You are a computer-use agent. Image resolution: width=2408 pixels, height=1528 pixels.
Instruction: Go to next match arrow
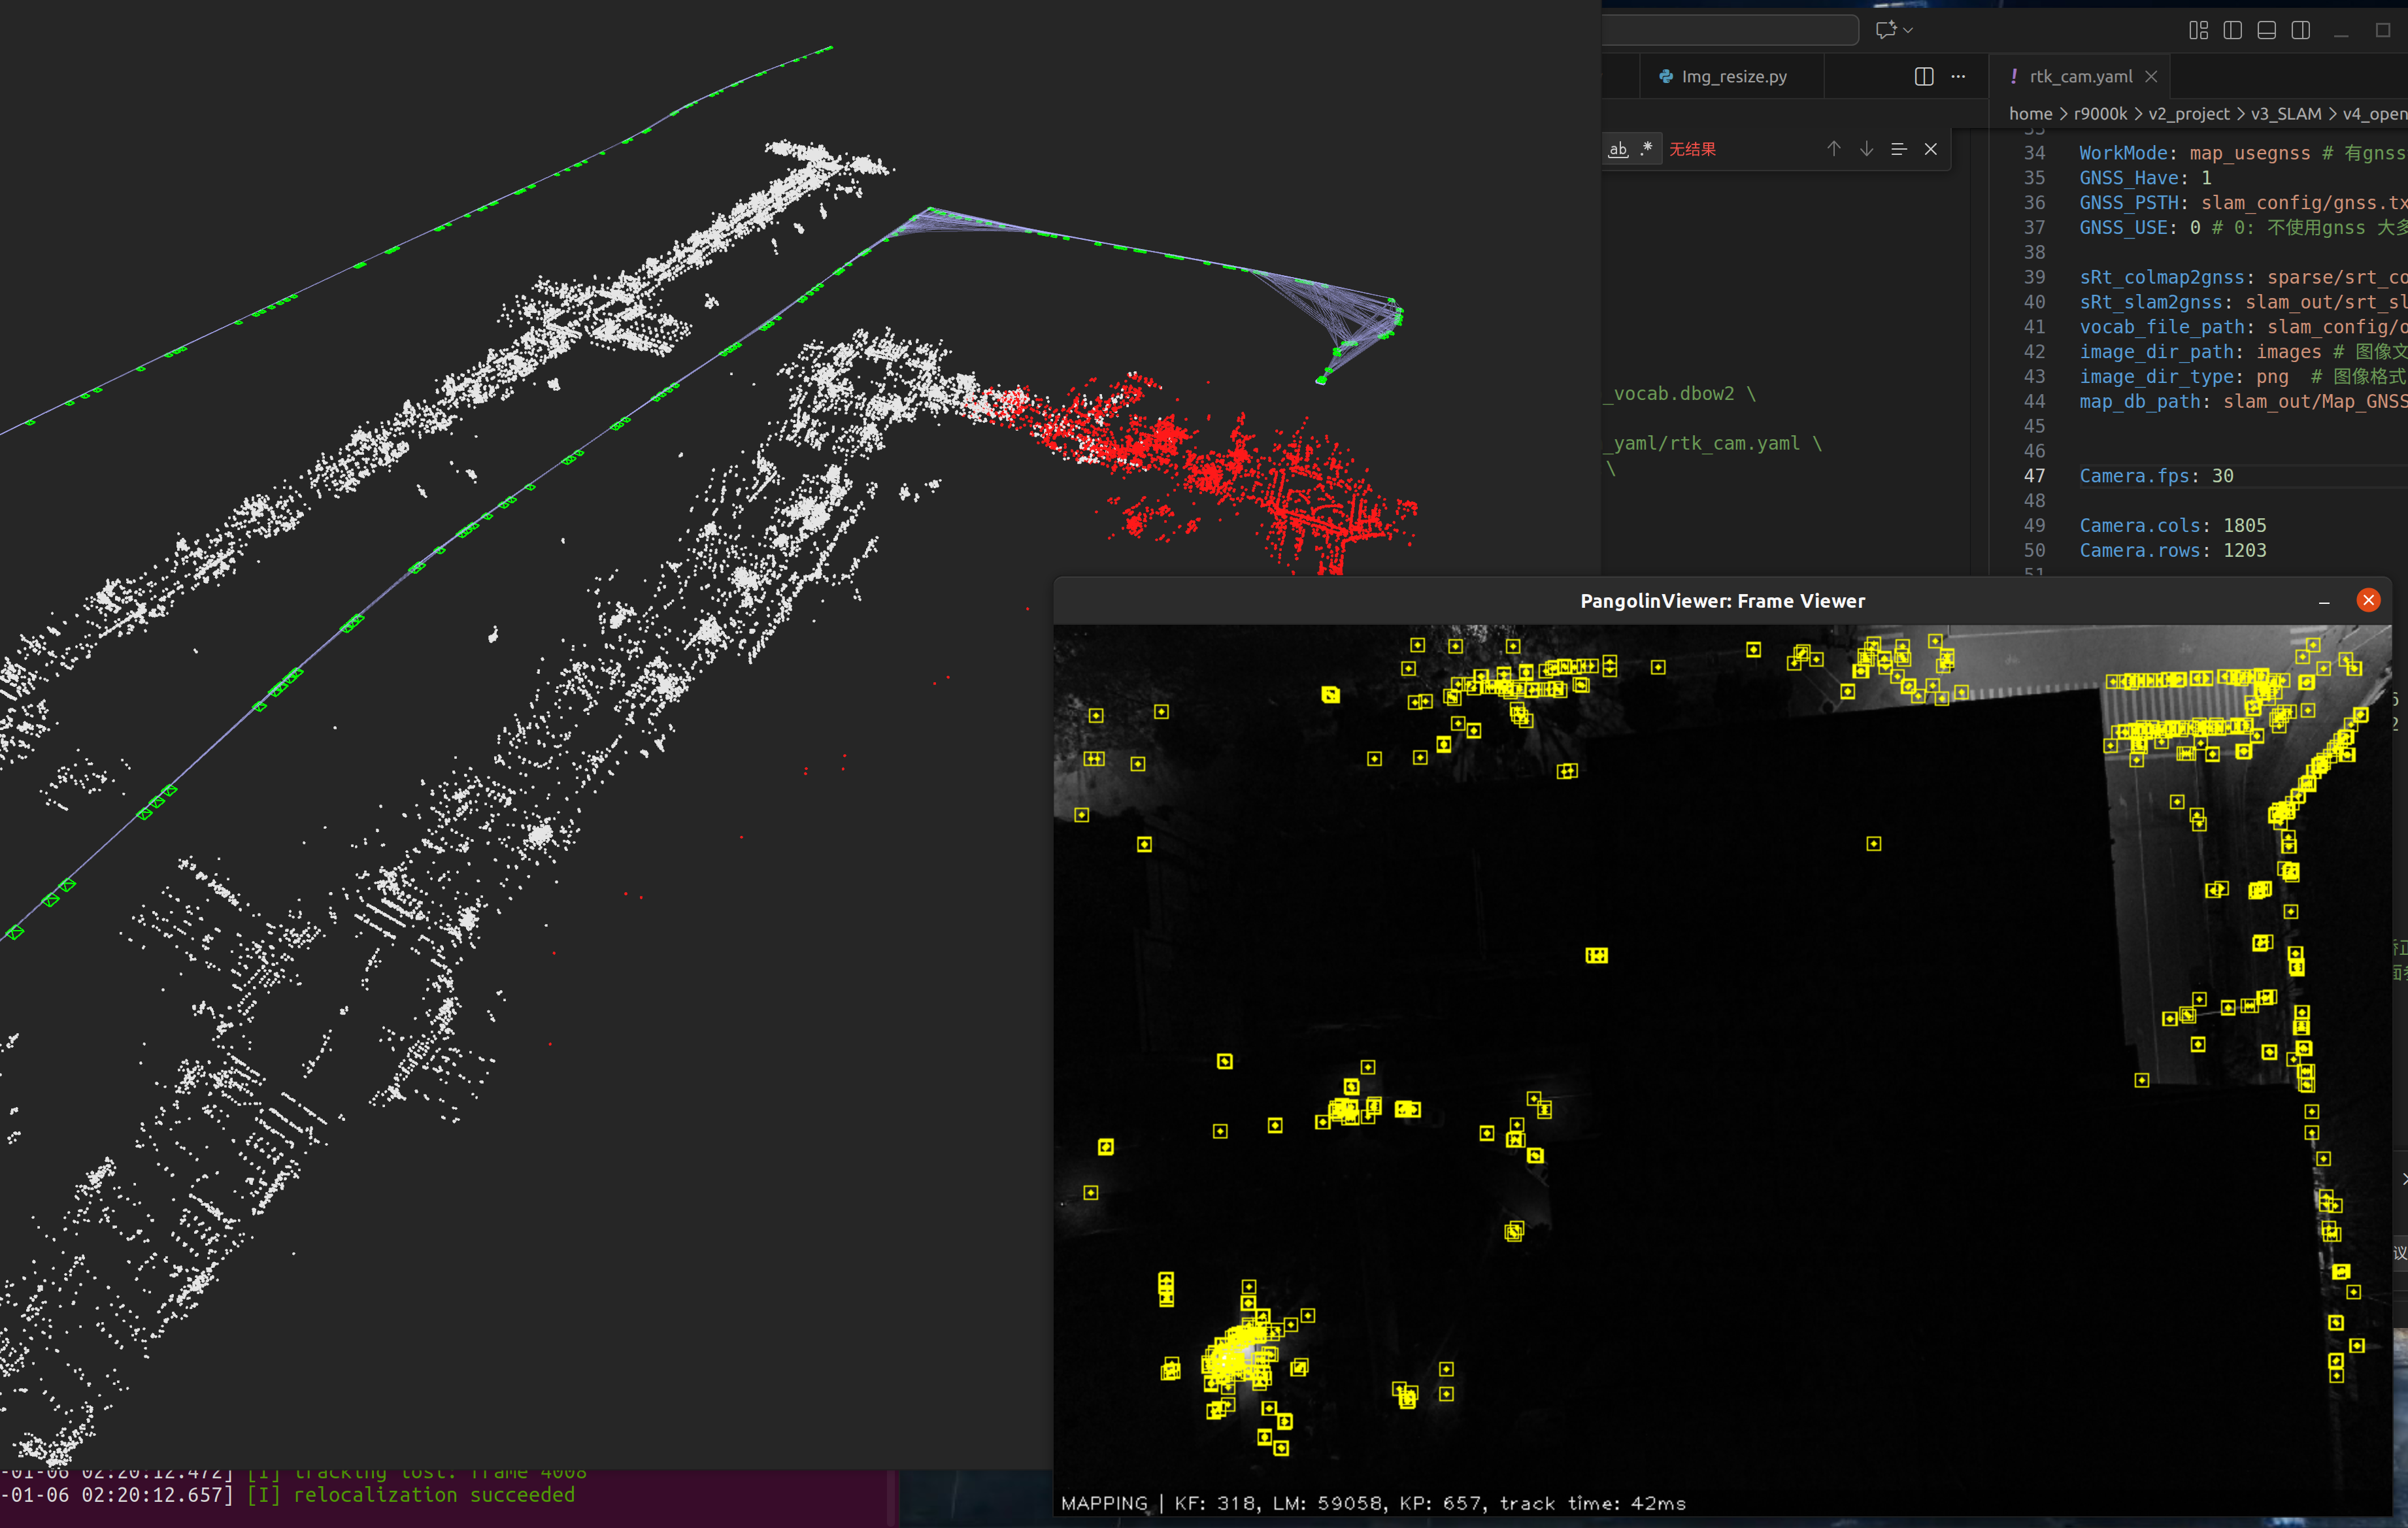coord(1866,149)
